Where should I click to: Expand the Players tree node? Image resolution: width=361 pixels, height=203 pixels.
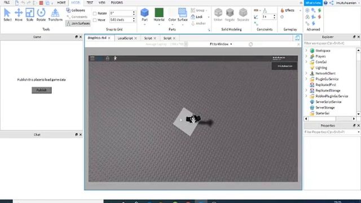pyautogui.click(x=306, y=56)
